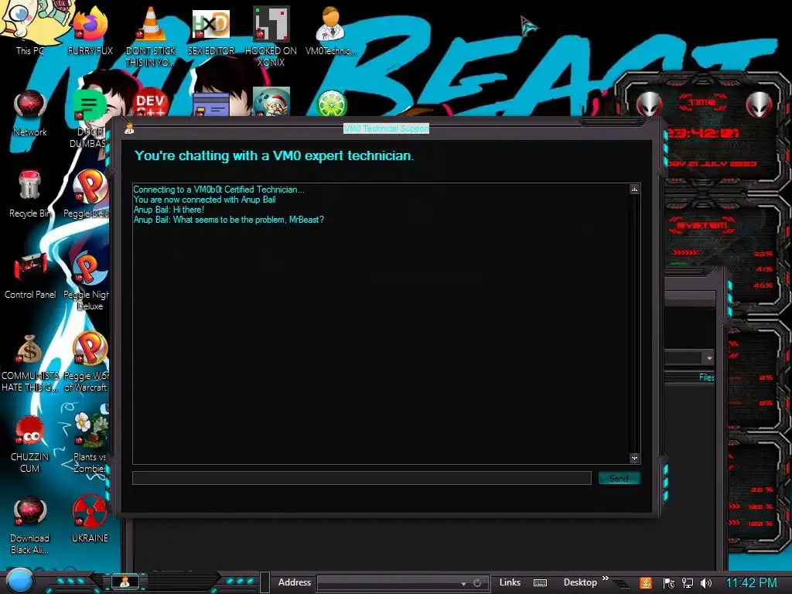Click the right alien head gadget icon
This screenshot has width=792, height=594.
pos(759,105)
